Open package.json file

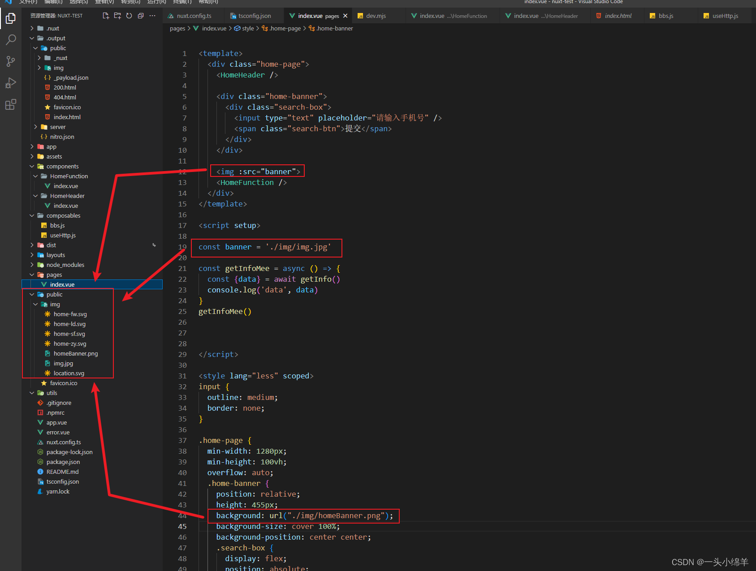click(63, 462)
